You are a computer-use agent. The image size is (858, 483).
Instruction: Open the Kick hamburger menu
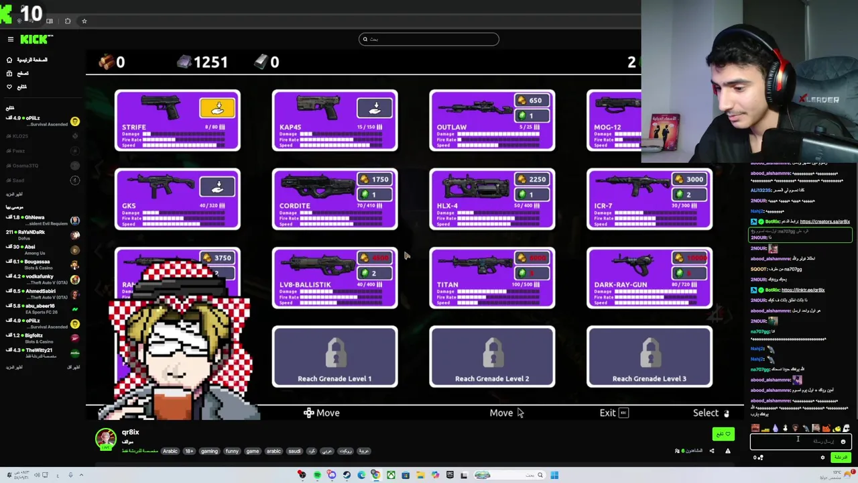pyautogui.click(x=10, y=40)
